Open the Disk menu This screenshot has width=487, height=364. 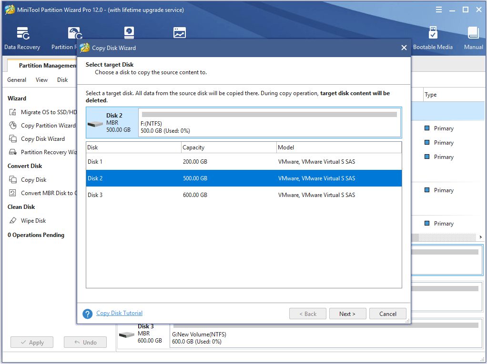coord(62,79)
